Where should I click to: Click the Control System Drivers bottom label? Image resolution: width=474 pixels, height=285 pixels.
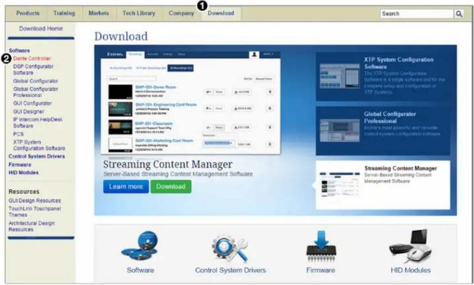pyautogui.click(x=230, y=270)
